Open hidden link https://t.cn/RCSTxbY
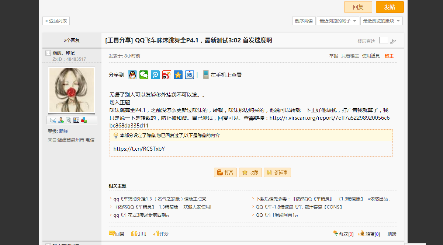This screenshot has height=245, width=443. [x=139, y=149]
